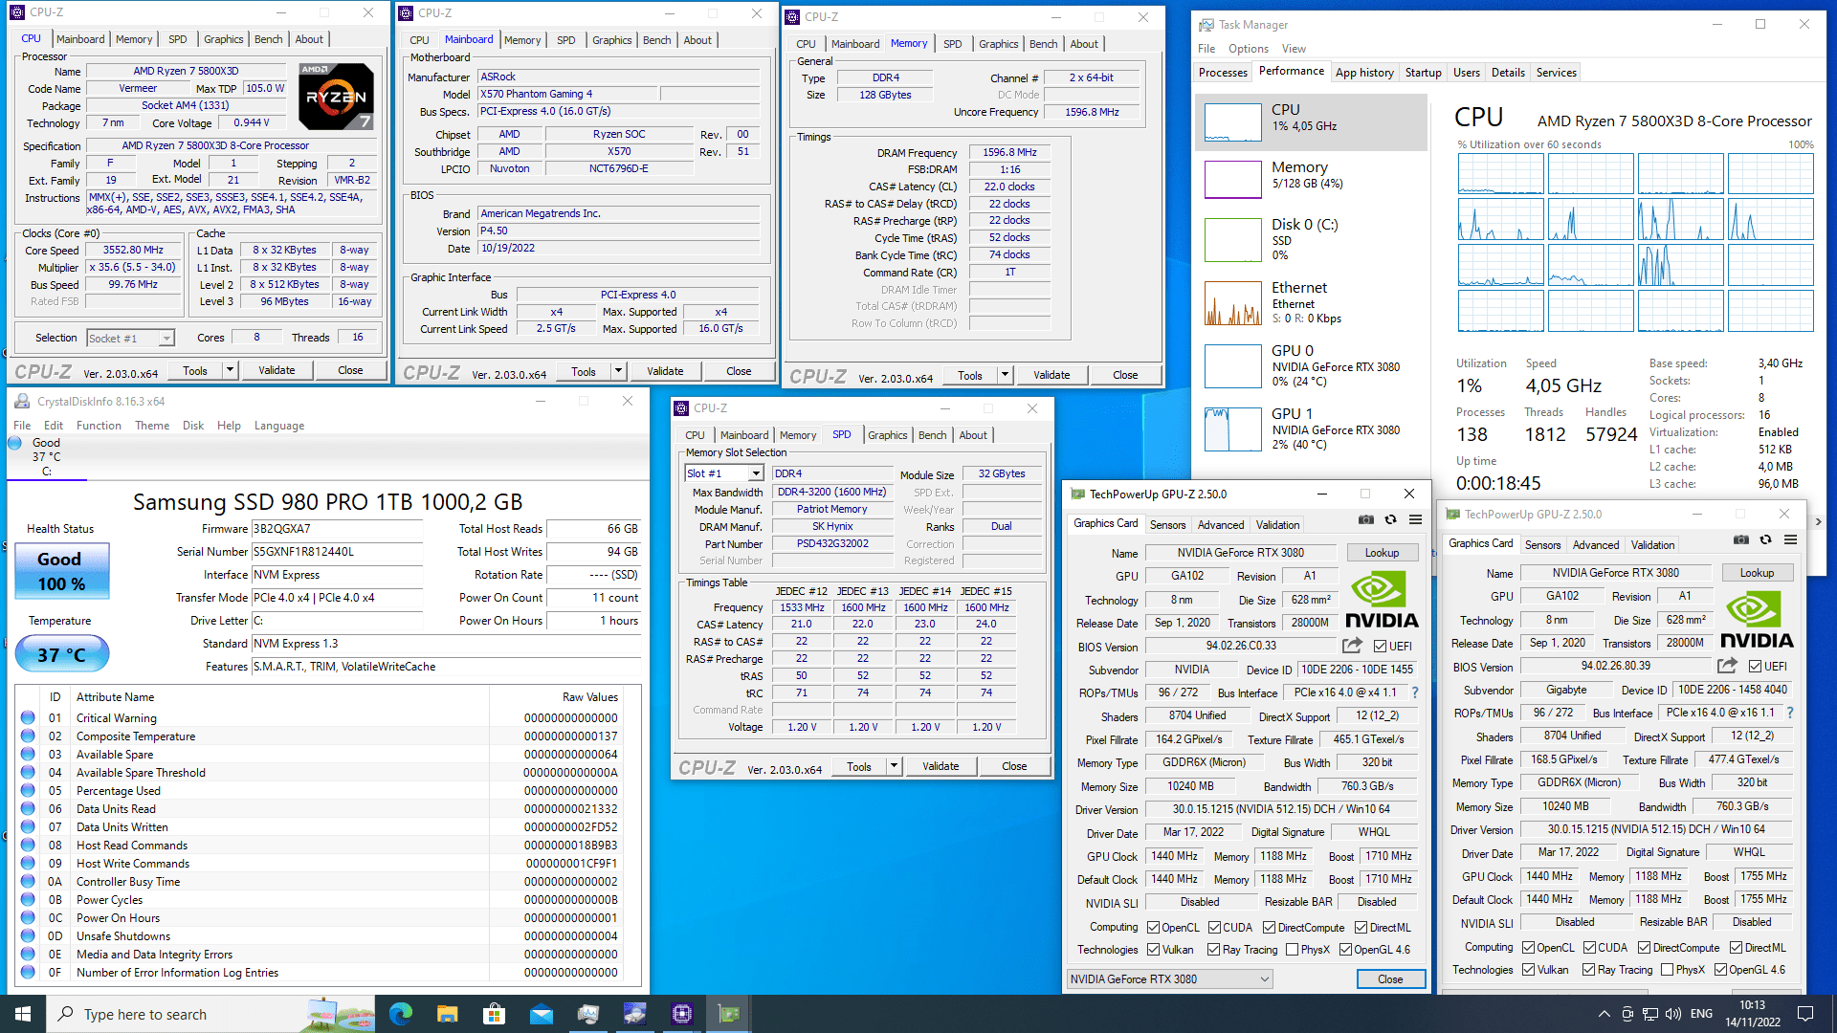Open the Socket #1 selection dropdown in CPU-Z
Image resolution: width=1837 pixels, height=1033 pixels.
click(x=130, y=338)
